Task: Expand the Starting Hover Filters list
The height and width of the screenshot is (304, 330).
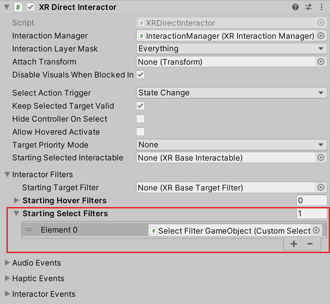Action: point(17,200)
